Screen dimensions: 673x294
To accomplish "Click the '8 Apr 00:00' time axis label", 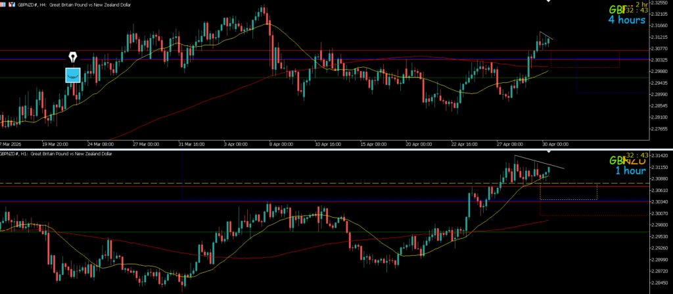I will pyautogui.click(x=281, y=145).
